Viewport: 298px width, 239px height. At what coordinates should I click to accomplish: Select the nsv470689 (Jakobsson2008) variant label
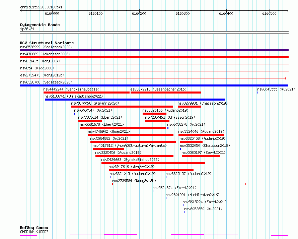coord(45,54)
